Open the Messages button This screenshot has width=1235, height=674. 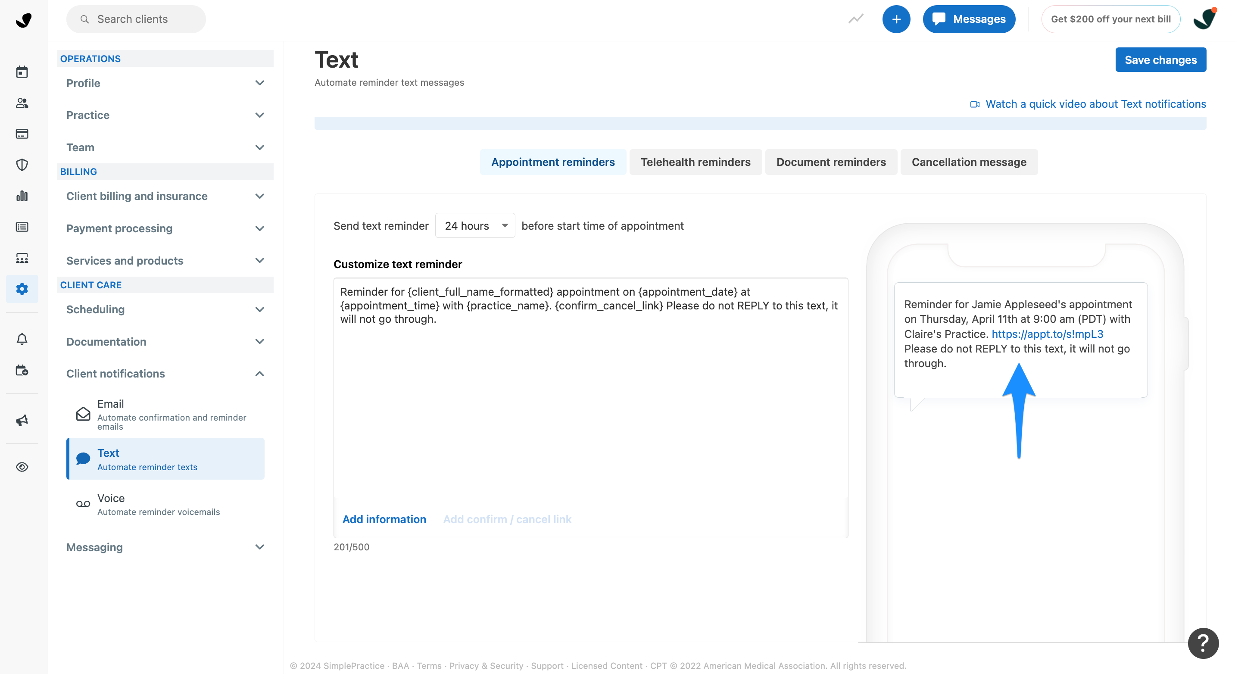[968, 19]
